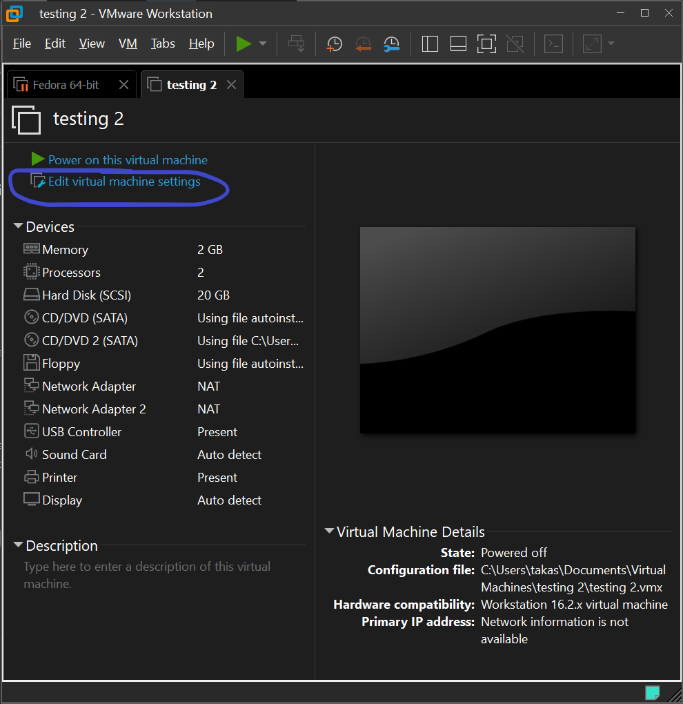Click Edit virtual machine settings link
The image size is (683, 704).
[124, 182]
